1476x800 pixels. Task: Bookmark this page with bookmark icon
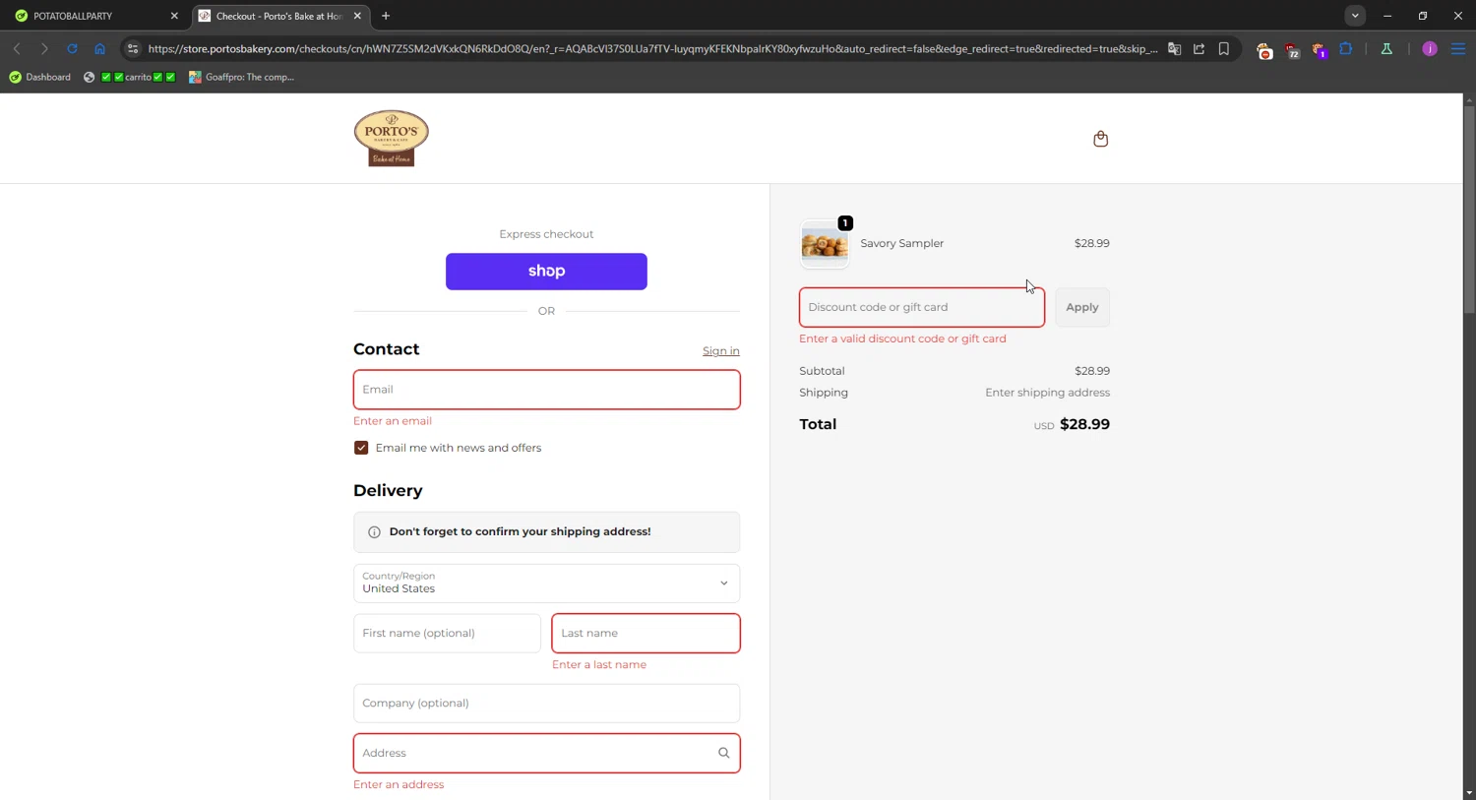pos(1224,48)
